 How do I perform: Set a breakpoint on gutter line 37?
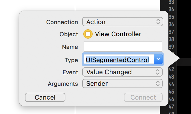171,32
